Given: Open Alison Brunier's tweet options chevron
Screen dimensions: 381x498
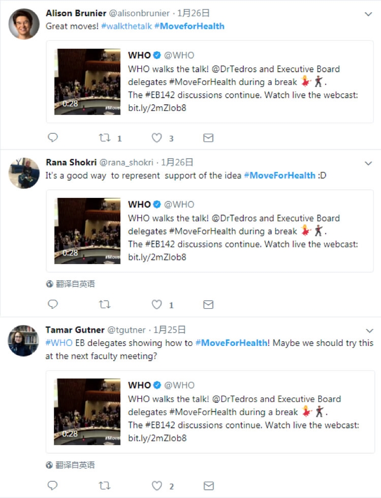Looking at the screenshot, I should click(x=369, y=14).
